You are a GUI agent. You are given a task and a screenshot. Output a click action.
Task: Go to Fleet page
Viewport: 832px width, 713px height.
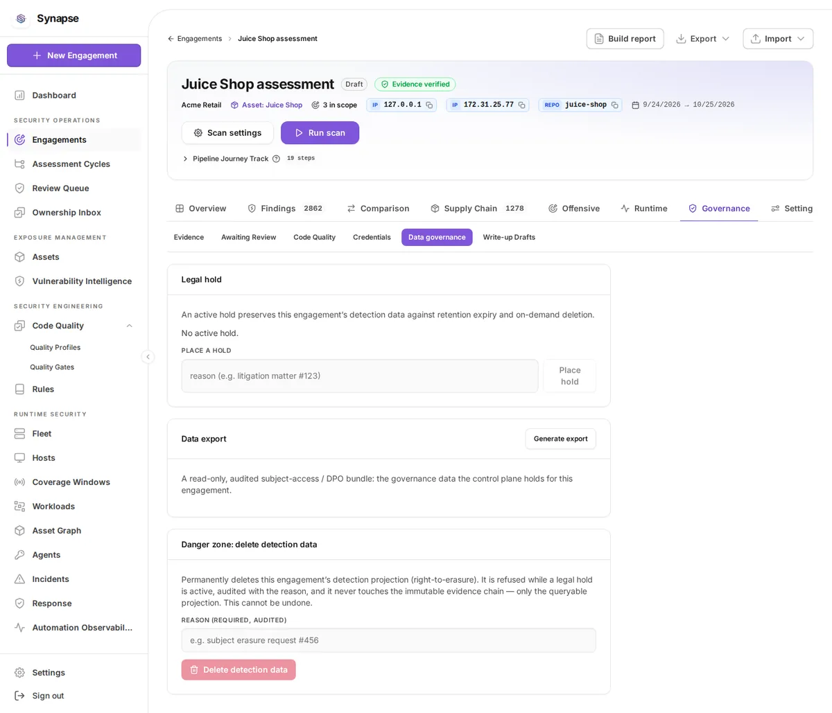coord(73,433)
